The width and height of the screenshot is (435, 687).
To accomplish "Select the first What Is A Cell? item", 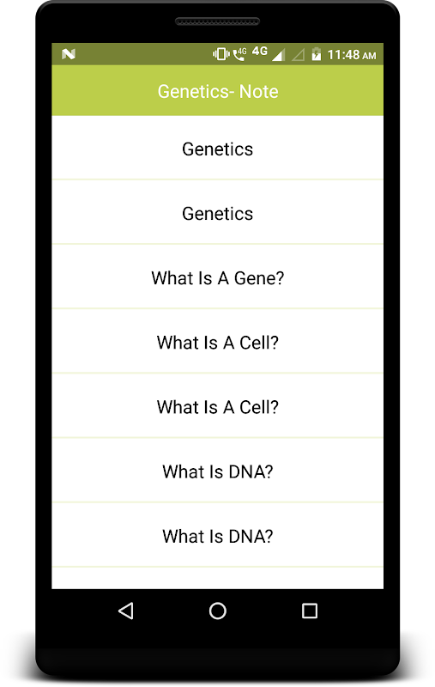I will [x=218, y=341].
